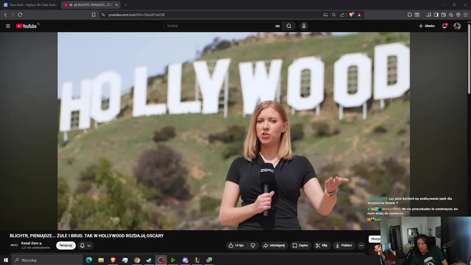The width and height of the screenshot is (471, 265).
Task: Click the magnifier search button in YouTube
Action: pyautogui.click(x=289, y=26)
